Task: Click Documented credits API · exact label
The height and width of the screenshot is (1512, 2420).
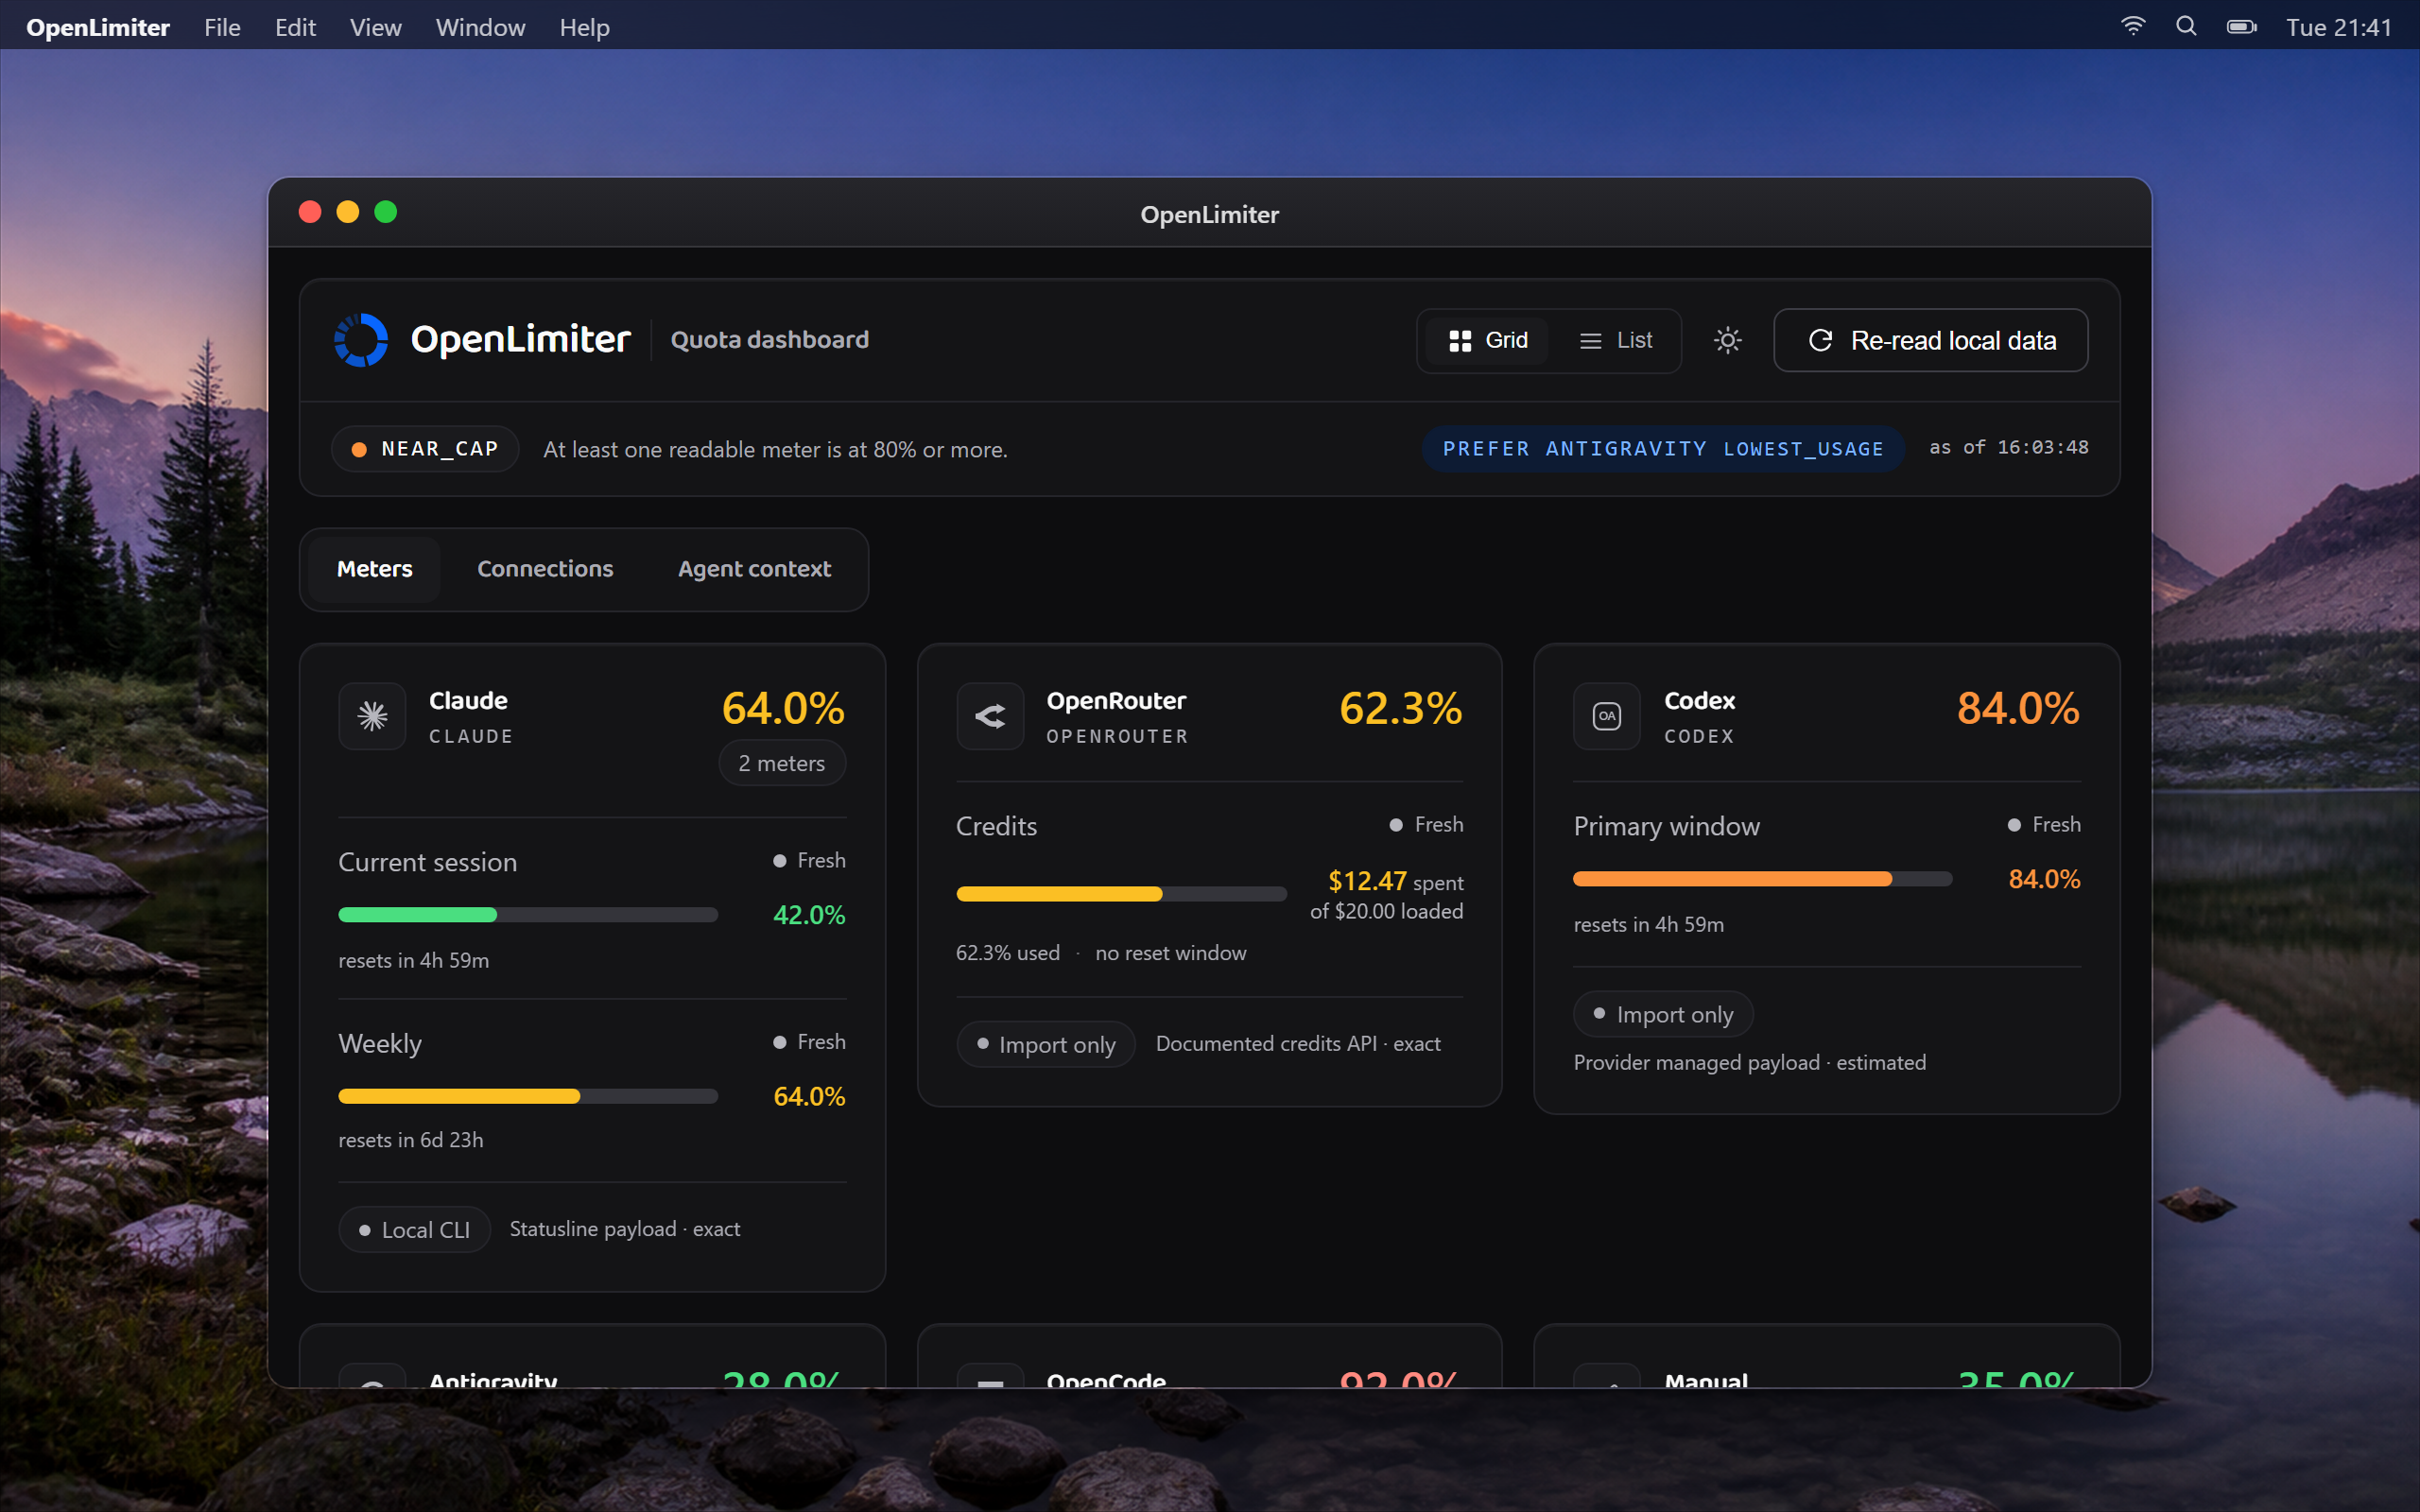Action: (x=1298, y=1044)
